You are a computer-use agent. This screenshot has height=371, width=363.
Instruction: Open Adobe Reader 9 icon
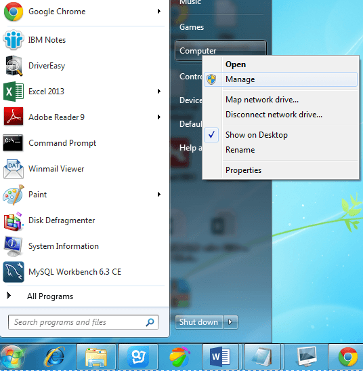[x=14, y=117]
